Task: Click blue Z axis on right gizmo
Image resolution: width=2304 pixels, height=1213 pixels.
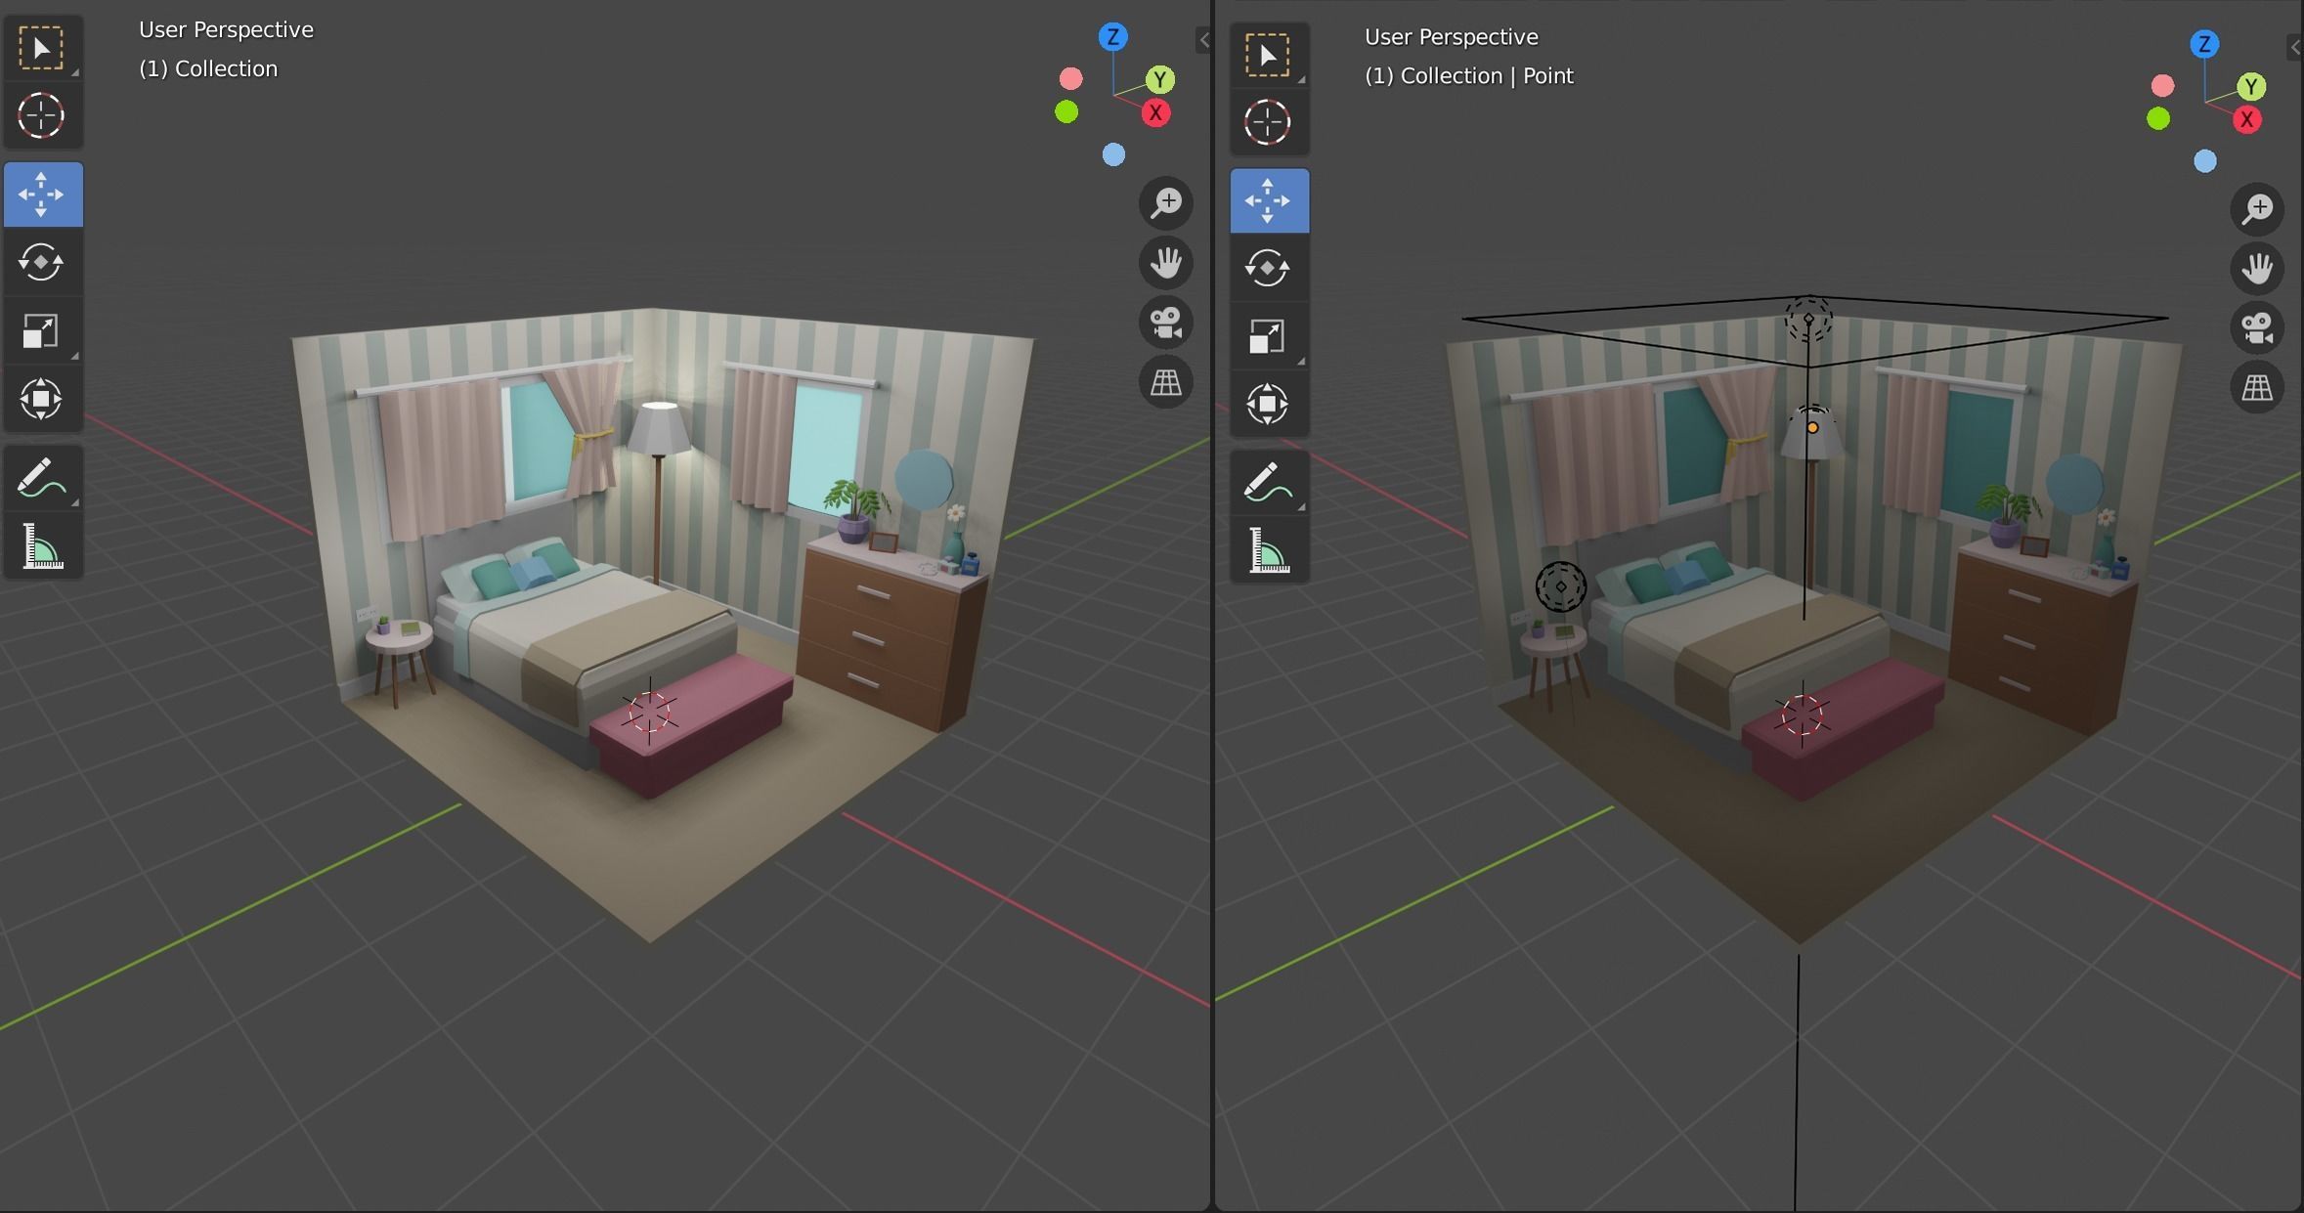Action: [x=2203, y=44]
